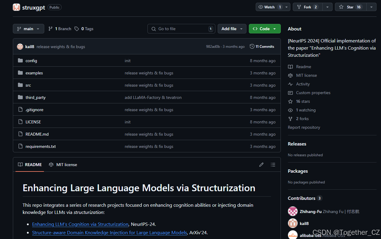The image size is (381, 239).
Task: Open commit message 'add LLaMA-Factory & tevatron'
Action: 153,97
